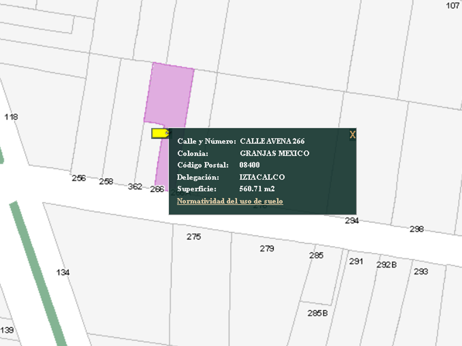The image size is (462, 346).
Task: Click the parcel labeled 362
Action: pos(135,186)
